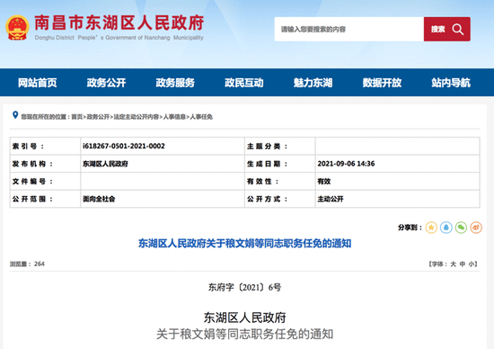Viewport: 494px width, 349px height.
Task: Select index number i618267-0501-2021-0002
Action: point(124,146)
